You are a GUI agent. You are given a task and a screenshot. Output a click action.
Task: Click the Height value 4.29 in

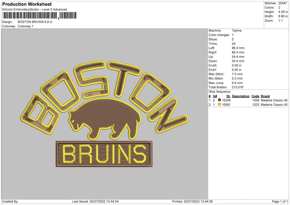tap(283, 12)
